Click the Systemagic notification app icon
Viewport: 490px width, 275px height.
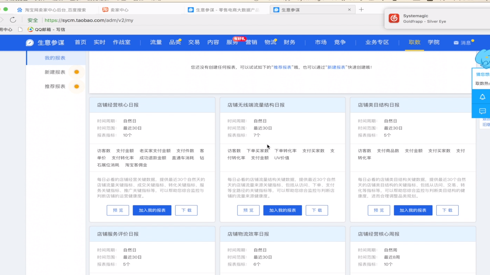[x=394, y=18]
